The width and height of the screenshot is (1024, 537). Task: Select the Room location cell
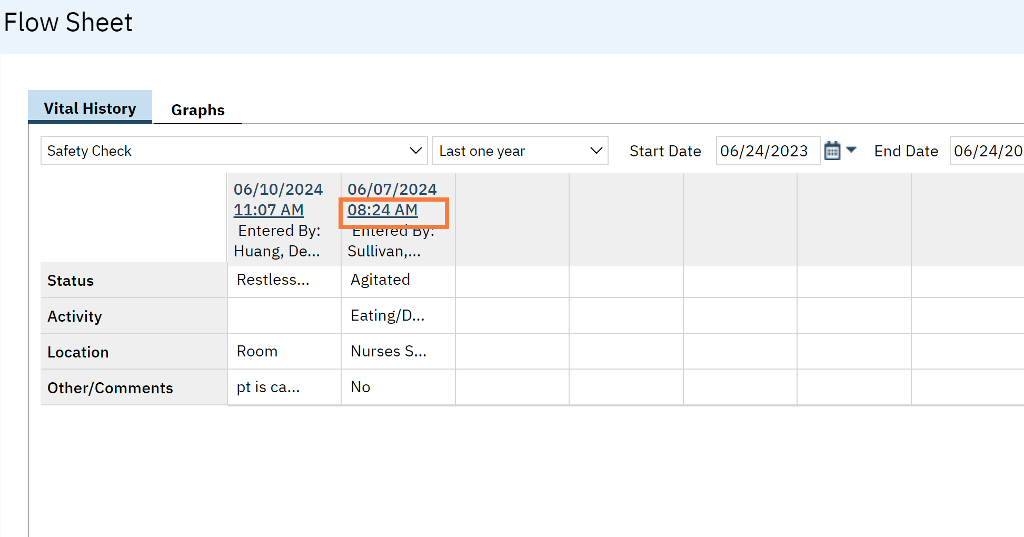[x=257, y=351]
